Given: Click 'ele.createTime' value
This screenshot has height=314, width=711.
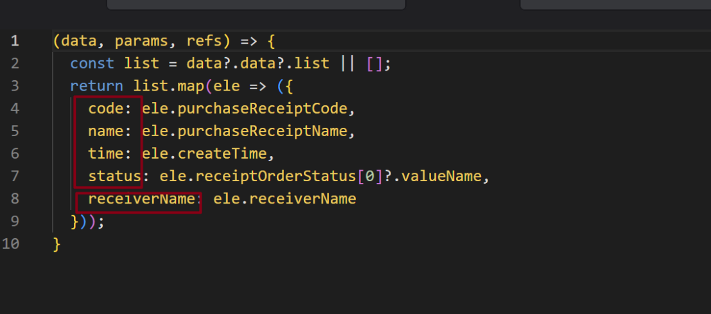Looking at the screenshot, I should pos(204,154).
